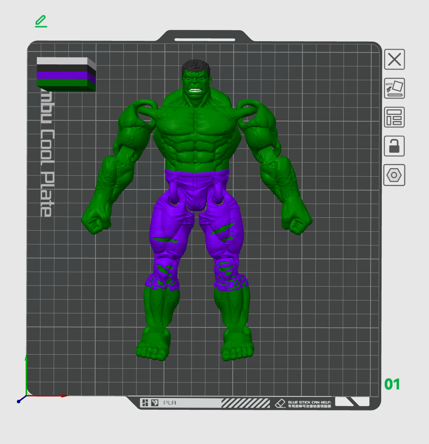The image size is (429, 444).
Task: Open the plate arrangement layout icon
Action: pos(394,117)
